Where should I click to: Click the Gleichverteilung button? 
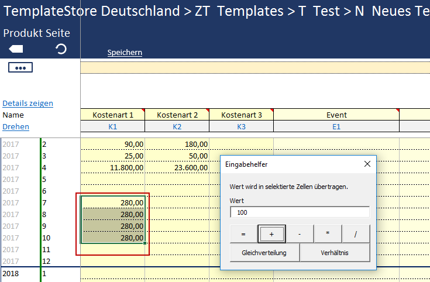click(x=259, y=253)
